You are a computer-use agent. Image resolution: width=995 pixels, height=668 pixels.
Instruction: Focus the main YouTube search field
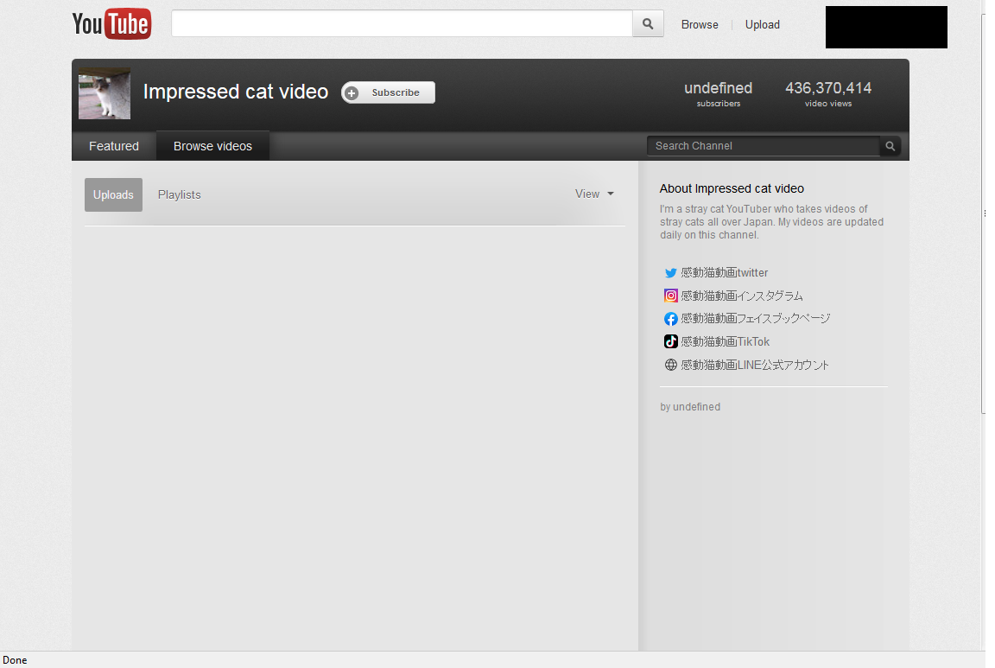[x=402, y=23]
